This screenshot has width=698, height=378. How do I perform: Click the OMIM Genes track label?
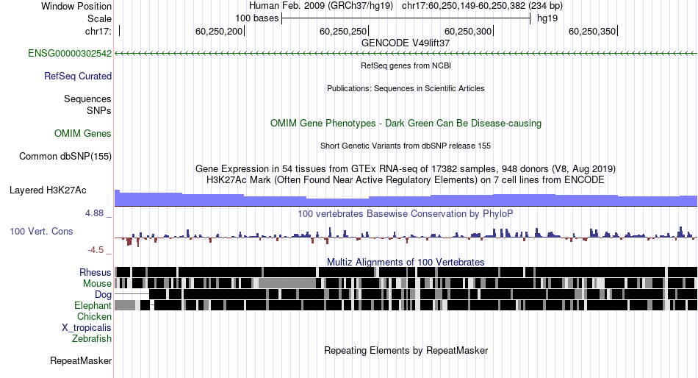83,133
